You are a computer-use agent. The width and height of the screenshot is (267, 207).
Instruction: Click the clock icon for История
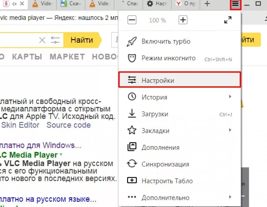pyautogui.click(x=132, y=97)
